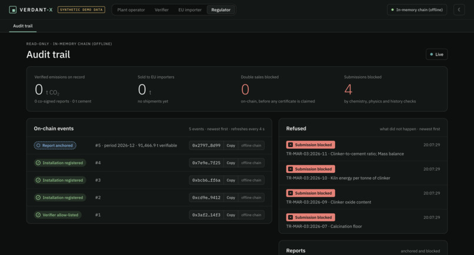Copy hash 0x7e9e…7f25
Image resolution: width=474 pixels, height=255 pixels.
tap(231, 163)
